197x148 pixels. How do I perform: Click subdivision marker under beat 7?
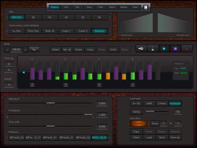(99, 84)
